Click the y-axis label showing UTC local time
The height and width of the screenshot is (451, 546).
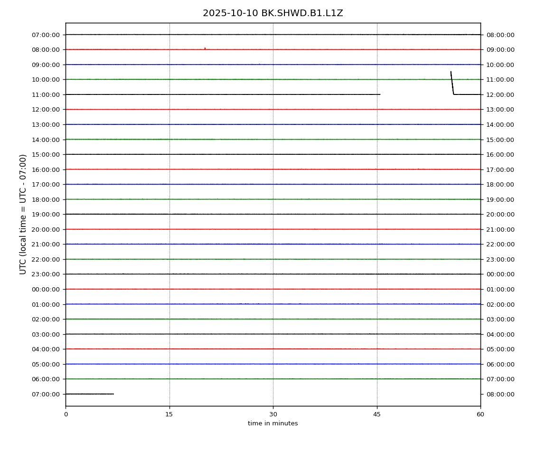[x=23, y=214]
